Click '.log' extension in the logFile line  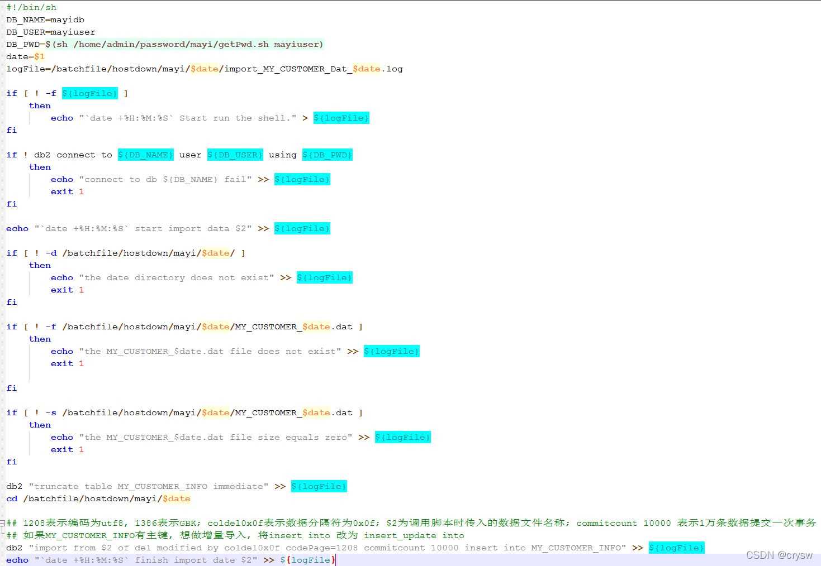pos(392,69)
